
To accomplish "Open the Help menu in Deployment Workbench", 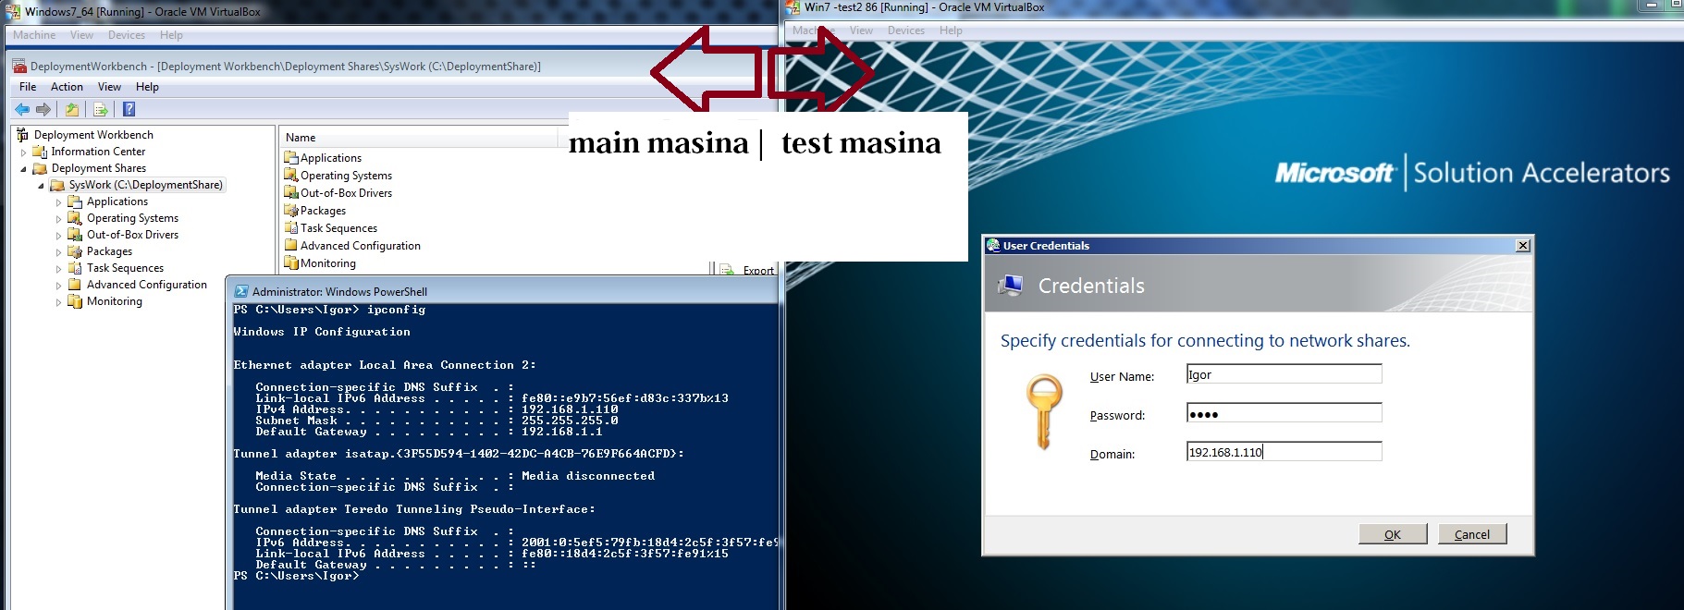I will point(147,87).
